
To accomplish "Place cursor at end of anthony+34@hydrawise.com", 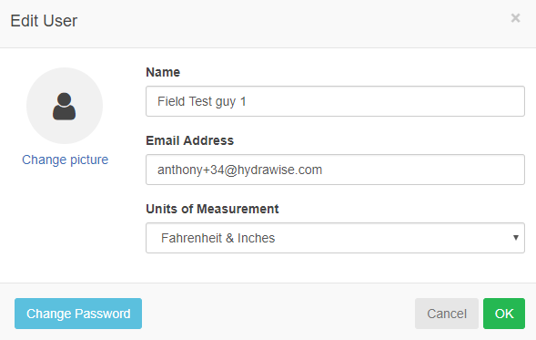I will tap(323, 170).
